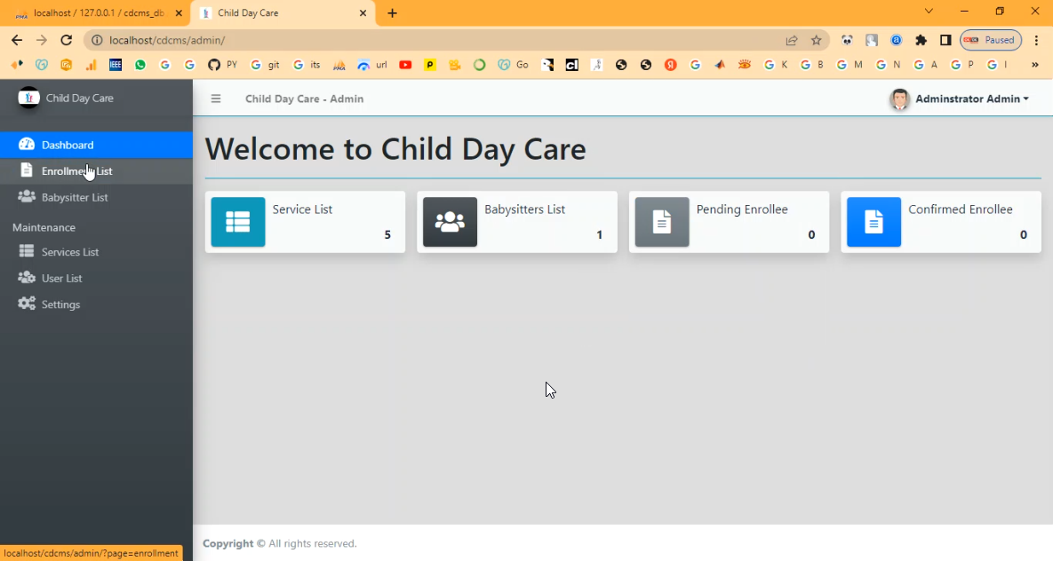Bookmark this page with star icon
Viewport: 1053px width, 561px height.
pyautogui.click(x=816, y=40)
